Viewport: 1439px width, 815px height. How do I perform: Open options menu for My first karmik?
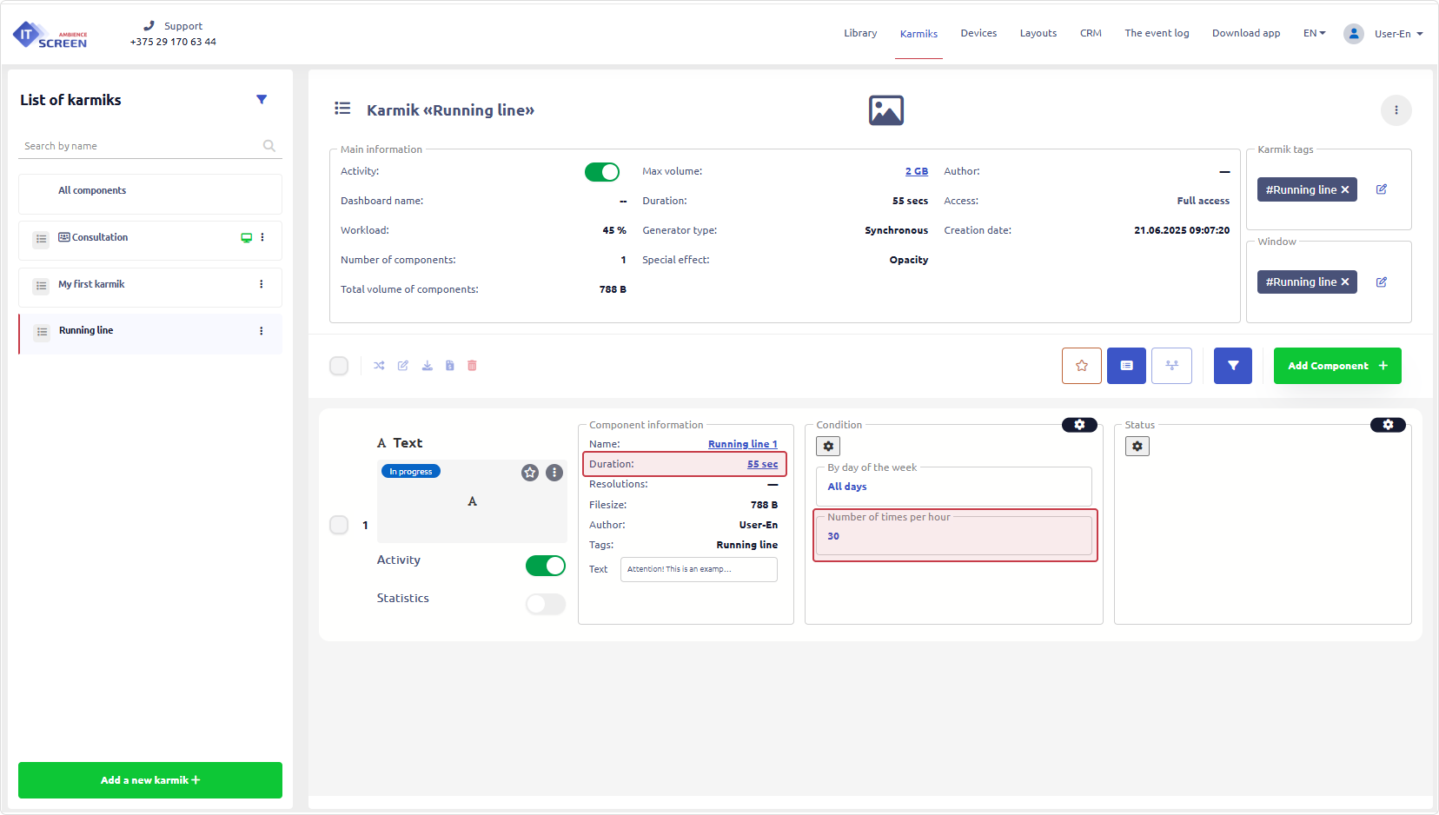pos(262,284)
